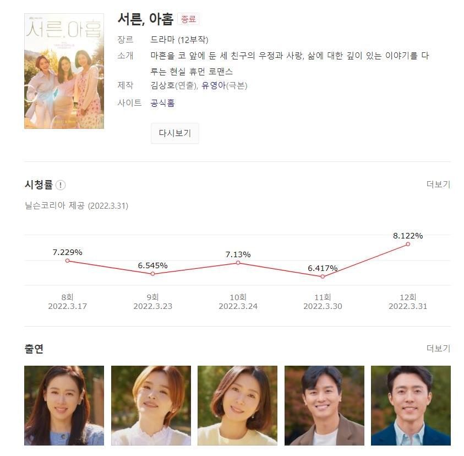
Task: Select the 8.122% data point on chart
Action: [x=408, y=244]
